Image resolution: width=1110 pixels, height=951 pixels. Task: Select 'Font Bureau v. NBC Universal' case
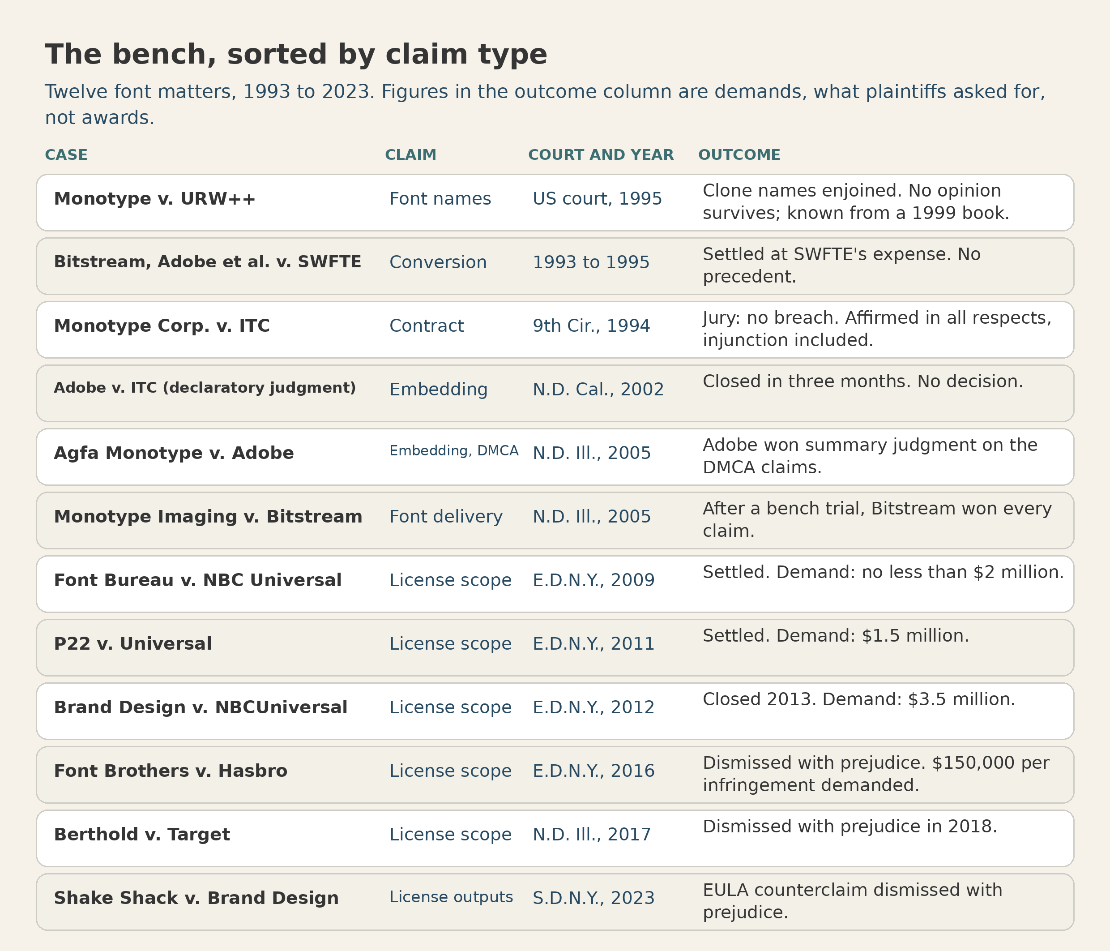coord(198,580)
